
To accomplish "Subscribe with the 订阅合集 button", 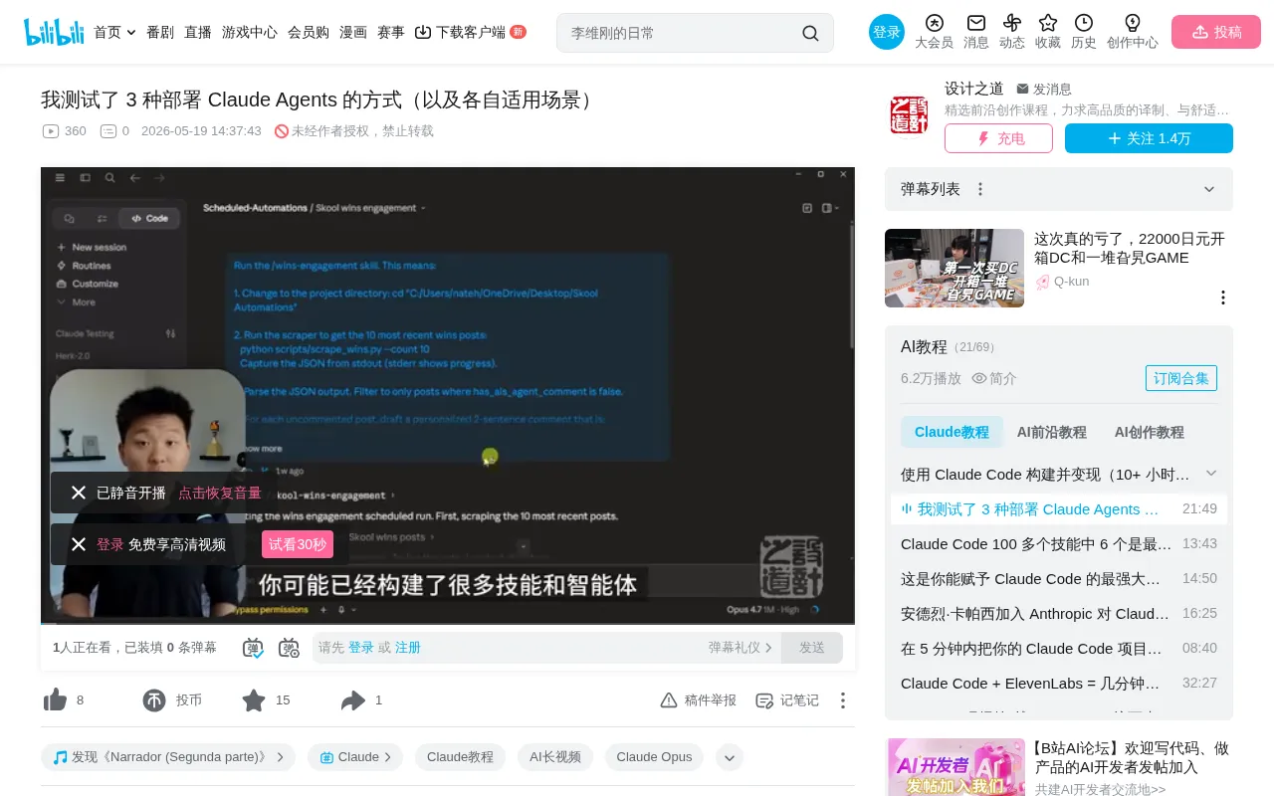I will (x=1181, y=378).
